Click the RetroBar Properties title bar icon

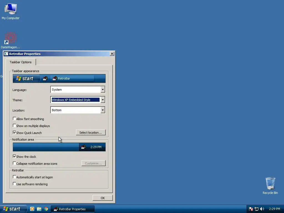click(x=6, y=54)
